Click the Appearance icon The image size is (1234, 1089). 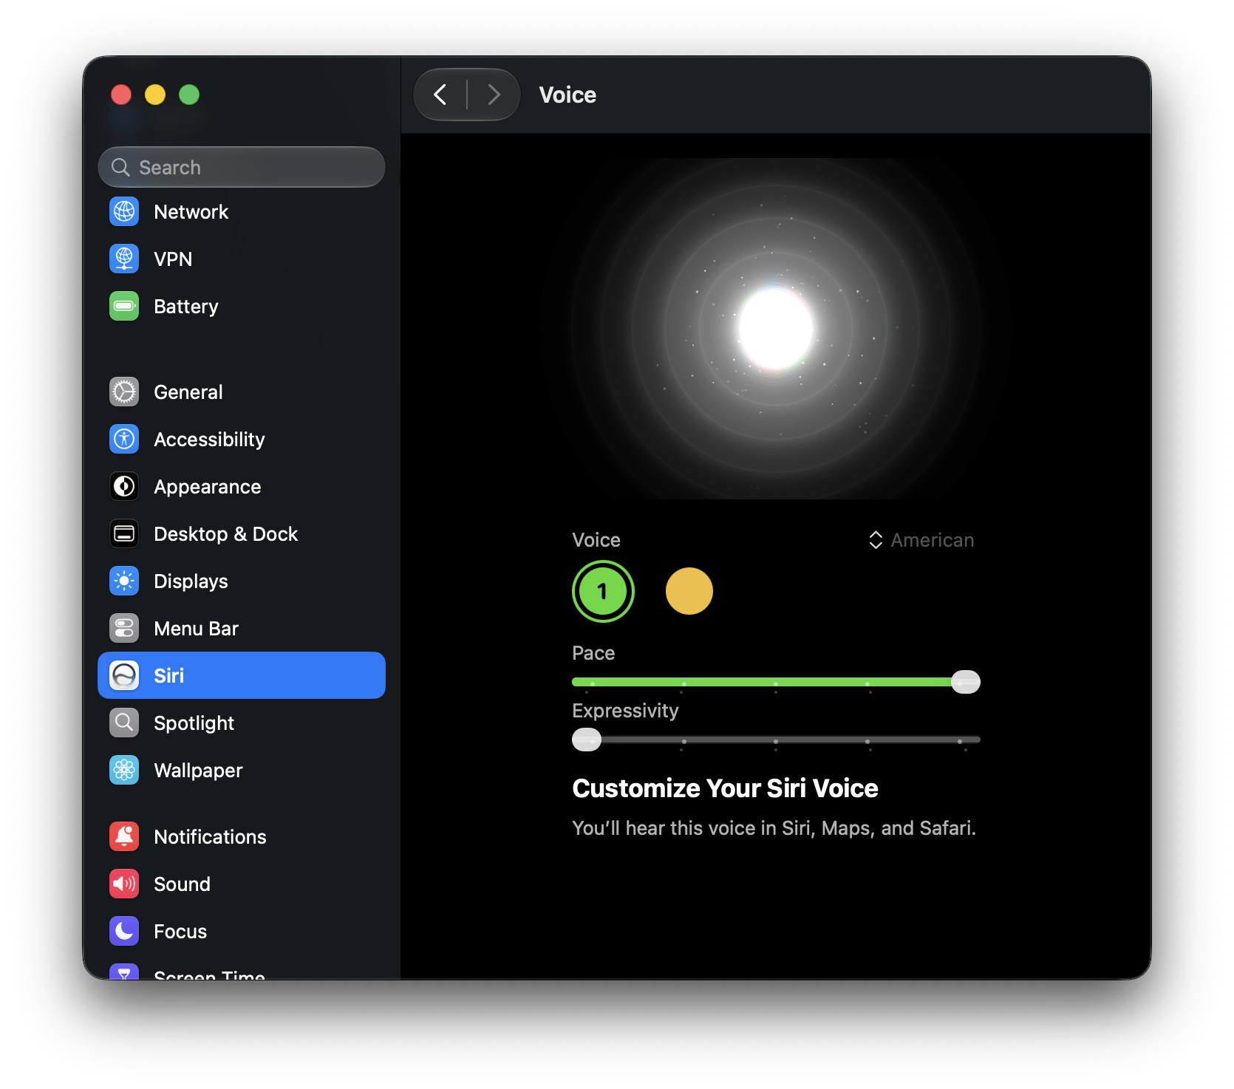click(x=124, y=487)
